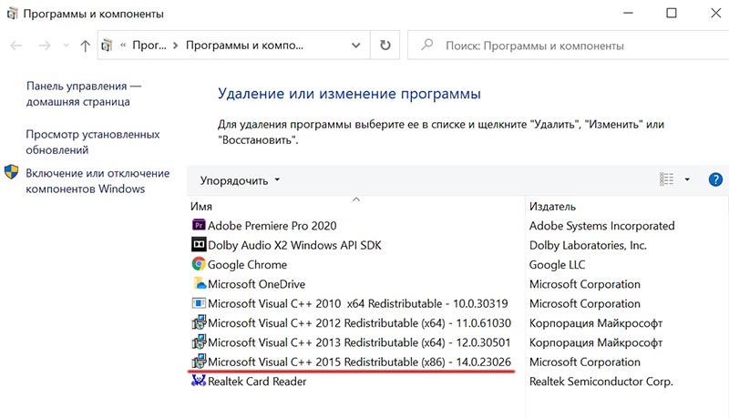Image resolution: width=729 pixels, height=418 pixels.
Task: Open recent locations dropdown arrow
Action: click(x=66, y=46)
